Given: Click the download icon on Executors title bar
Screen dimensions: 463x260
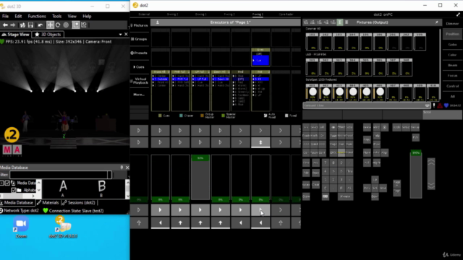Looking at the screenshot, I should click(x=158, y=22).
